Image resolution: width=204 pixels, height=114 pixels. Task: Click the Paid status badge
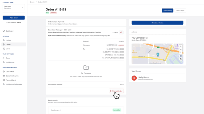pyautogui.click(x=47, y=13)
